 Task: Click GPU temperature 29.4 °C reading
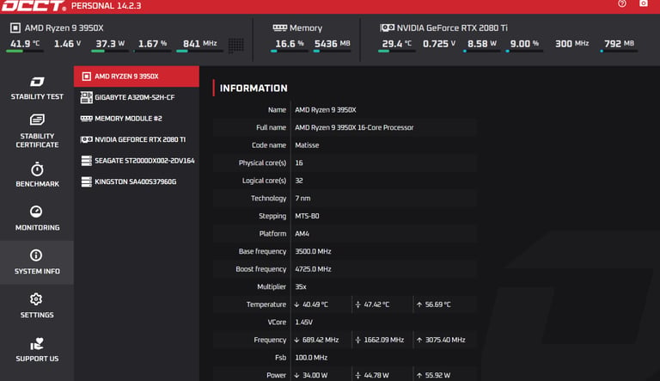pos(396,43)
